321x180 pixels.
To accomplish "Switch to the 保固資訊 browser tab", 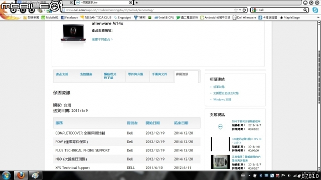I will click(x=104, y=2).
